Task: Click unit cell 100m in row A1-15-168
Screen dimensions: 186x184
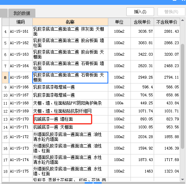Action: pos(119,103)
